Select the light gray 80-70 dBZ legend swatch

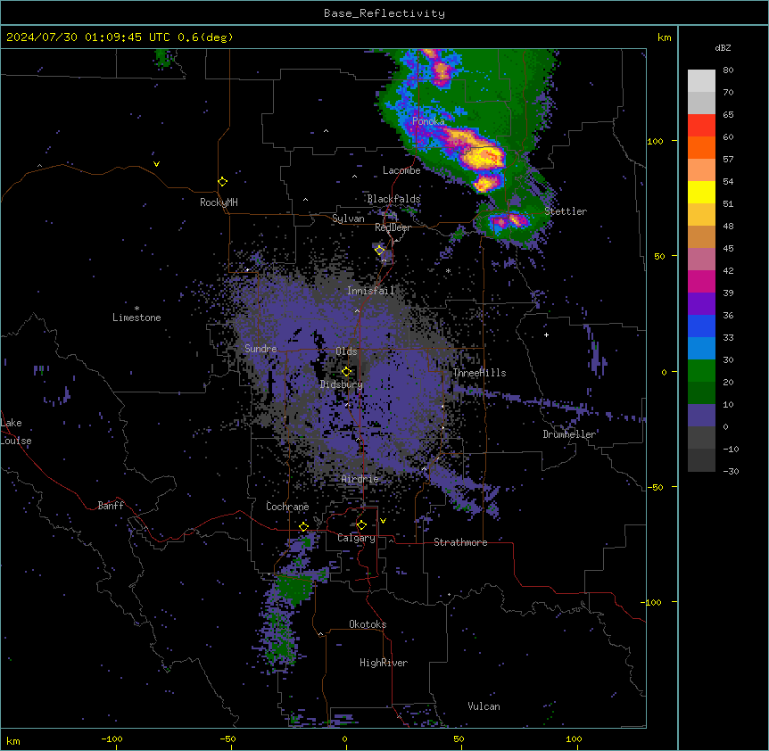[x=701, y=81]
